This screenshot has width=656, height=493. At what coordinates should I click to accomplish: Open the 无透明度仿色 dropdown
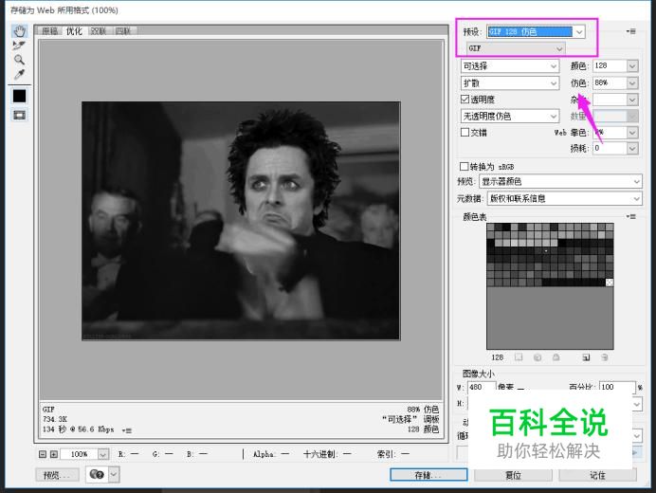pyautogui.click(x=510, y=116)
